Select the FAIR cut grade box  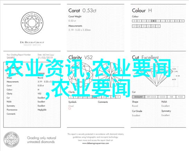tap(171, 97)
